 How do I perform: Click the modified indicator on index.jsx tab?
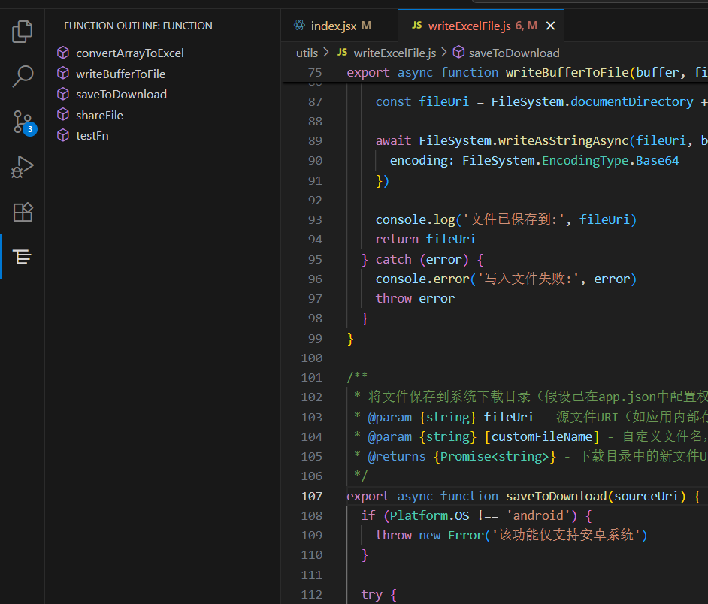pos(366,25)
